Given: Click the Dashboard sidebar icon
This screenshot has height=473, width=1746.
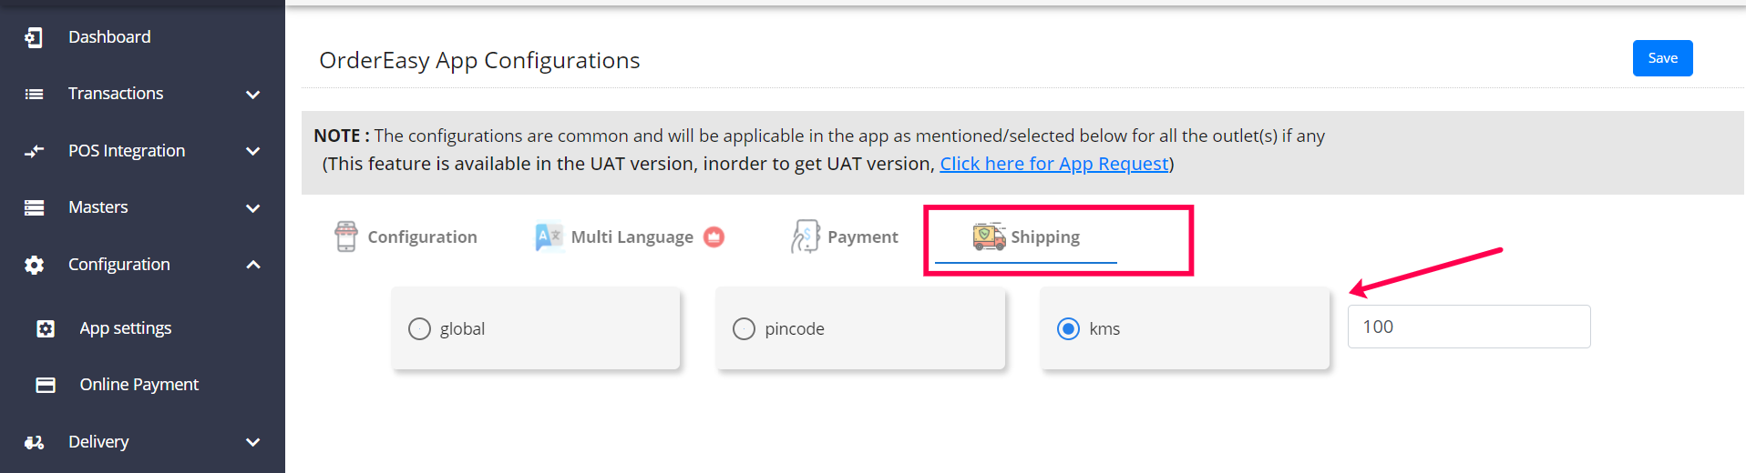Looking at the screenshot, I should click(x=34, y=37).
